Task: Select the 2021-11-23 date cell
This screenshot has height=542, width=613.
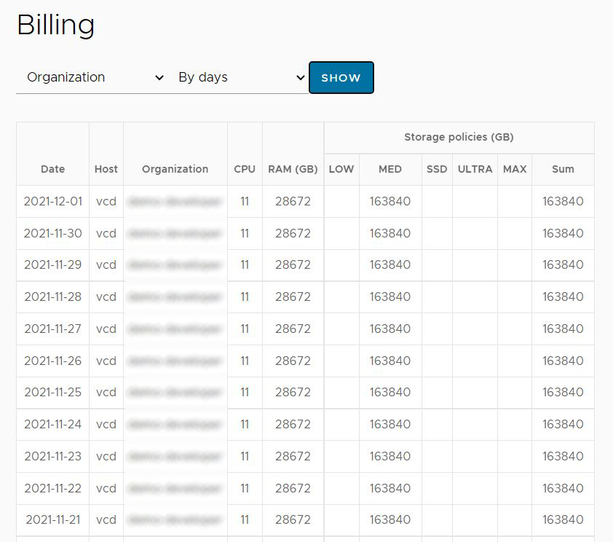Action: click(x=52, y=456)
